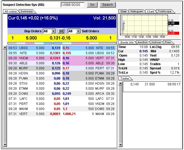Click the order book scroll up arrow

coord(5,48)
